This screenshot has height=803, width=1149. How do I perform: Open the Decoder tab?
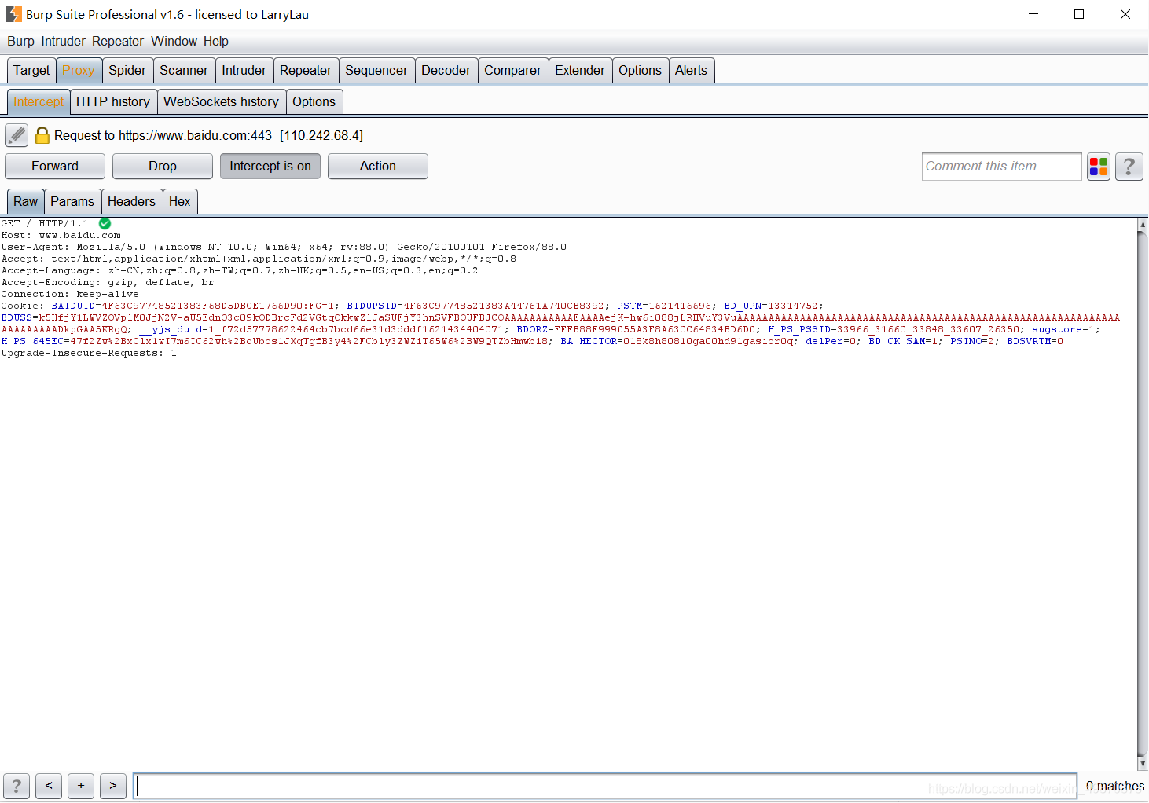coord(446,70)
